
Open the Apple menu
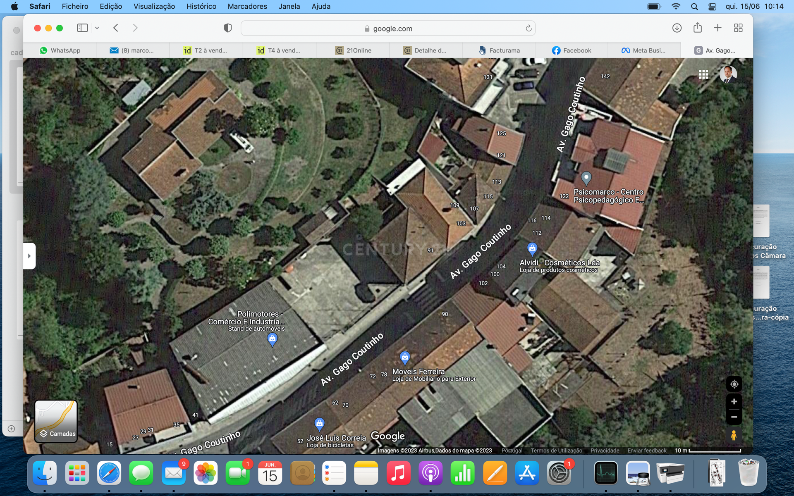pyautogui.click(x=14, y=6)
